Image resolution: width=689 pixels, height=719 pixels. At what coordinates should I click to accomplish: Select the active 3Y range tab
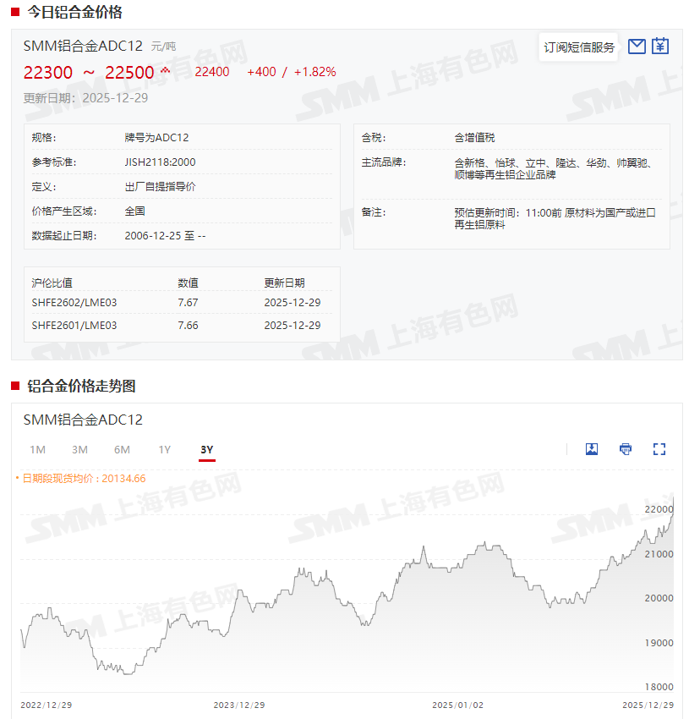tap(207, 449)
